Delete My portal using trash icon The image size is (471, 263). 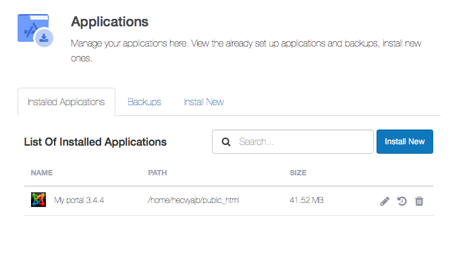coord(419,201)
